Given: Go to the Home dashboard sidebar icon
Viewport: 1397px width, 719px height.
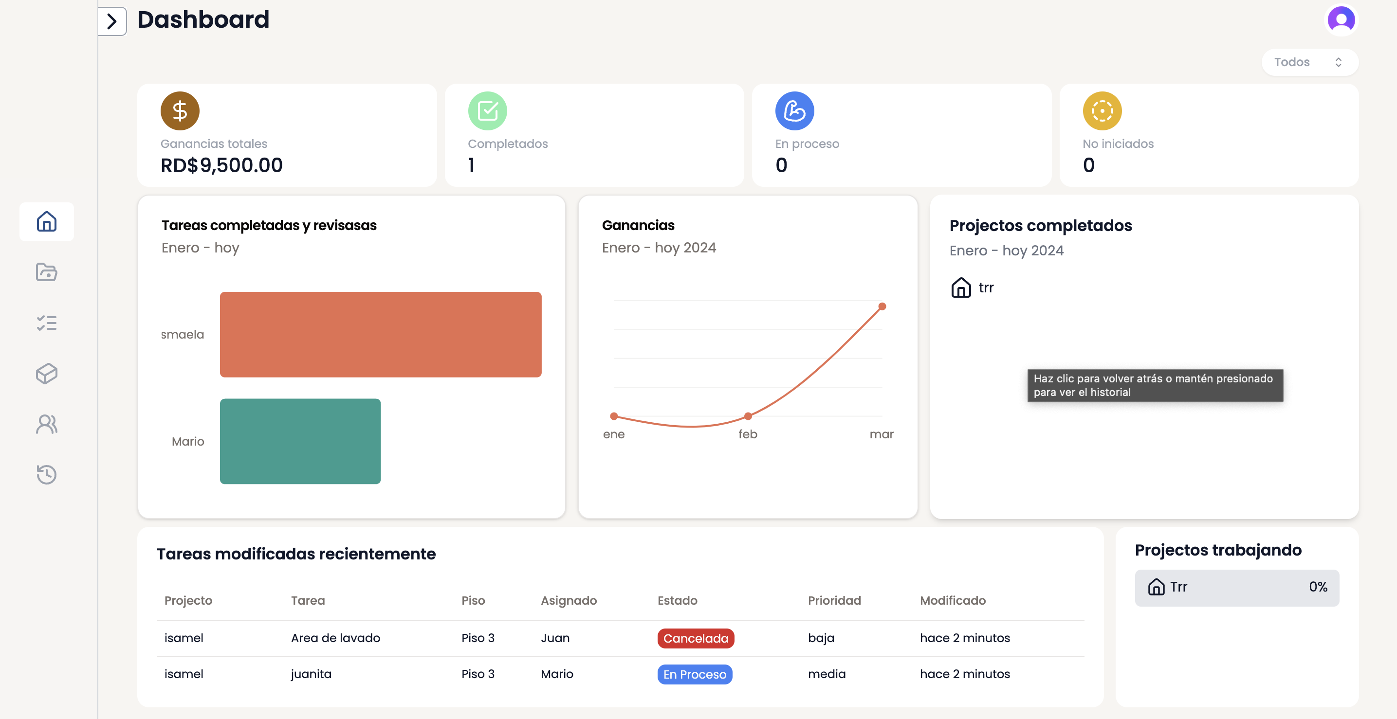Looking at the screenshot, I should point(47,222).
